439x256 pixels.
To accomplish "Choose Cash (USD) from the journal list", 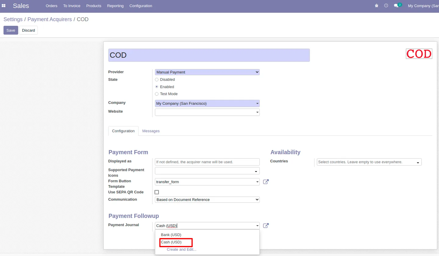I will tap(207, 242).
